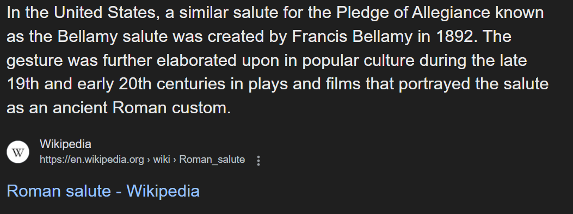The height and width of the screenshot is (214, 573).
Task: Click 'ancient Roman custom' in the snippet
Action: [x=142, y=108]
